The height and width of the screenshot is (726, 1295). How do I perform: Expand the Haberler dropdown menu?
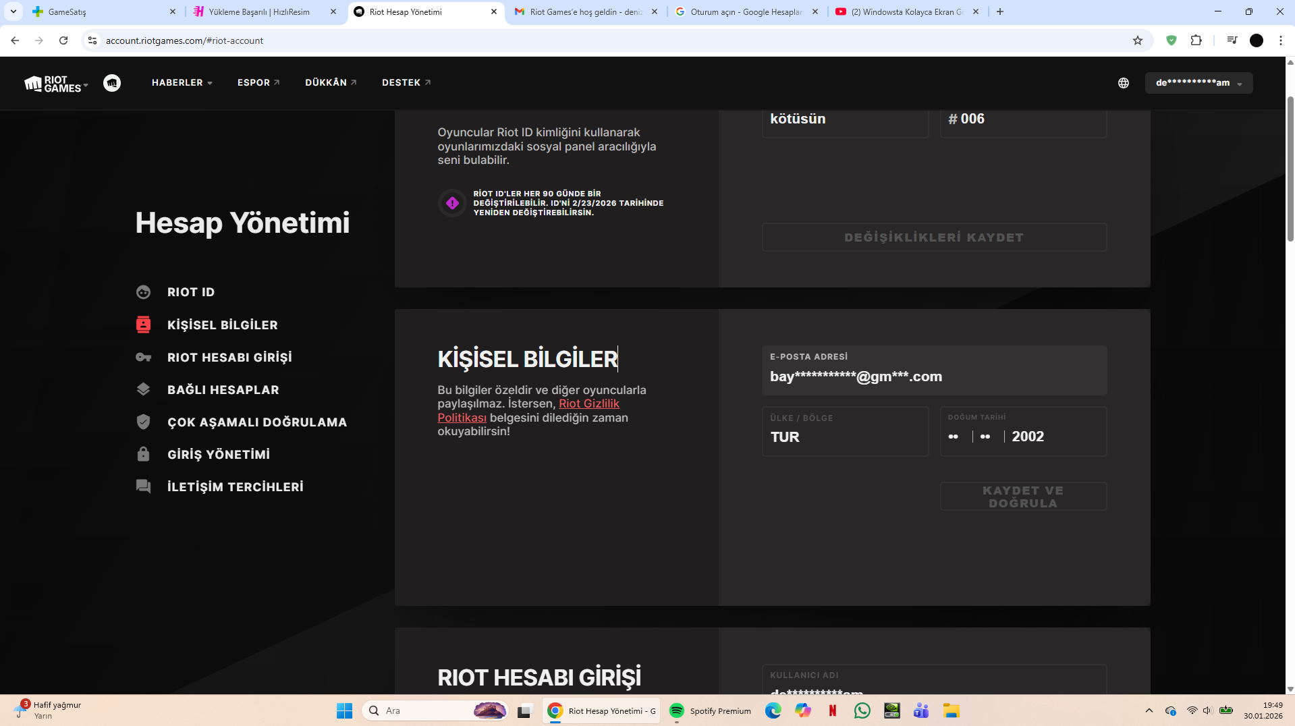point(182,83)
